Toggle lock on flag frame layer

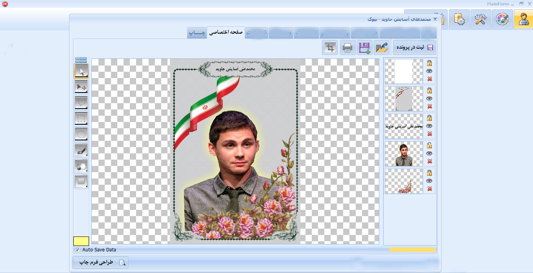coord(429,90)
